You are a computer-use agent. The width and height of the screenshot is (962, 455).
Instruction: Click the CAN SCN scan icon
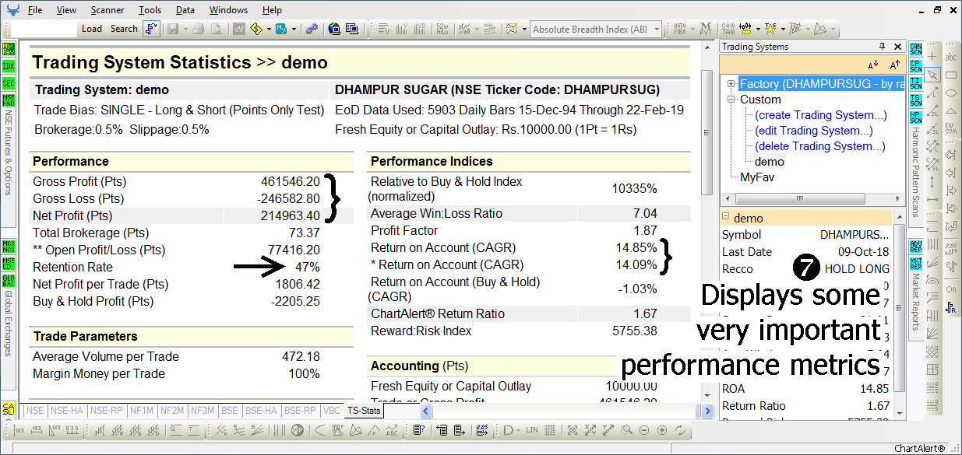[x=915, y=50]
